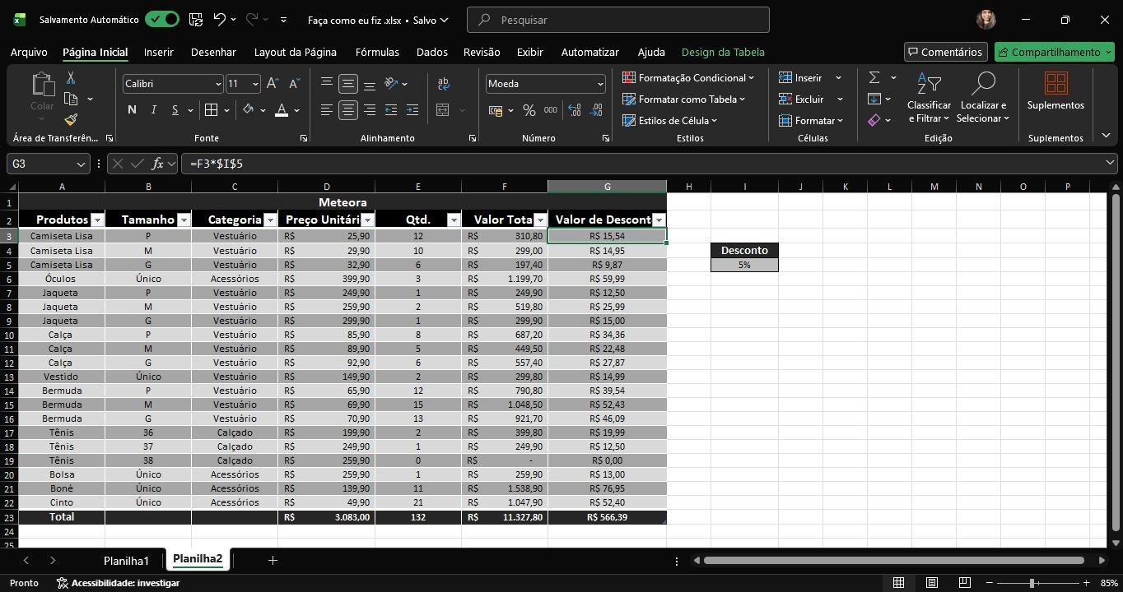Click the thousands separator 000 icon
The image size is (1123, 592).
(551, 110)
